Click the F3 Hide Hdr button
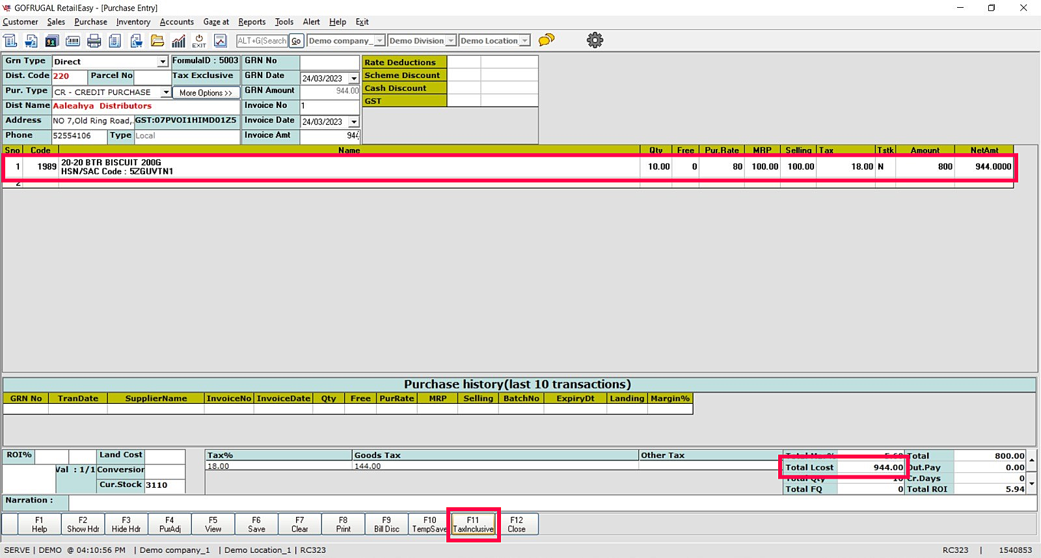 126,524
